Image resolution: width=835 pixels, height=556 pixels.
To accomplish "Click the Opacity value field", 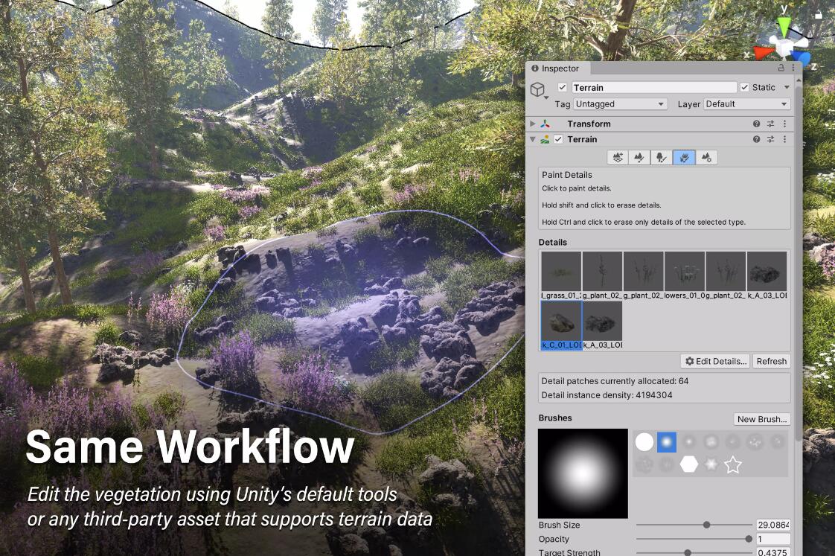I will coord(773,539).
